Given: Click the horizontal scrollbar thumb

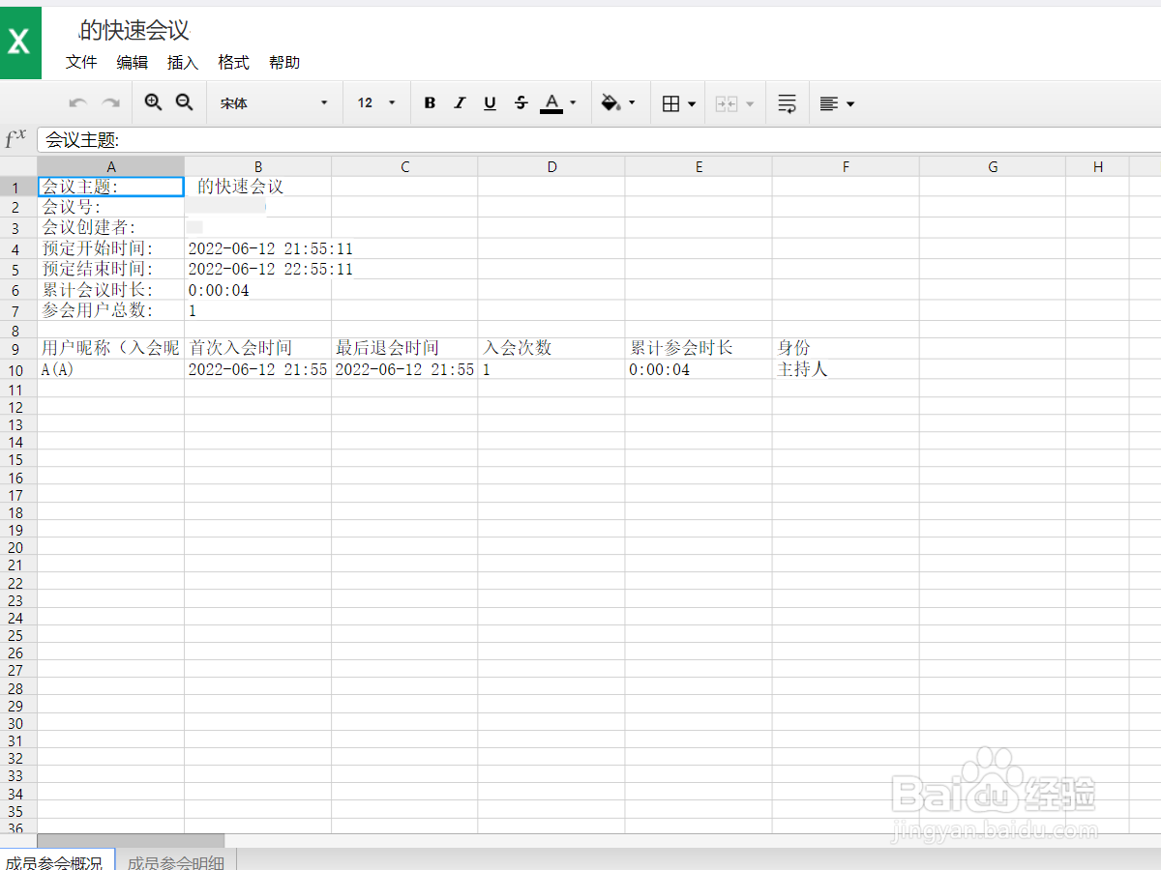Looking at the screenshot, I should 131,841.
